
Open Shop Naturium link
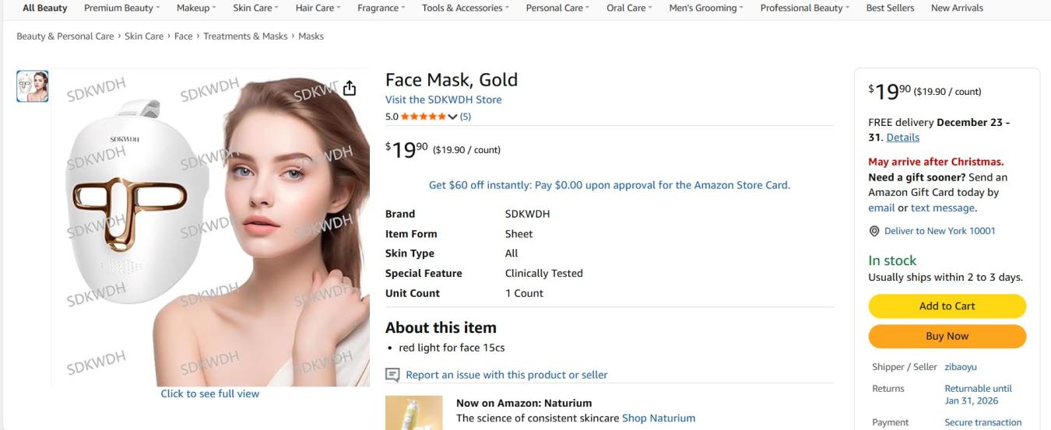(658, 418)
